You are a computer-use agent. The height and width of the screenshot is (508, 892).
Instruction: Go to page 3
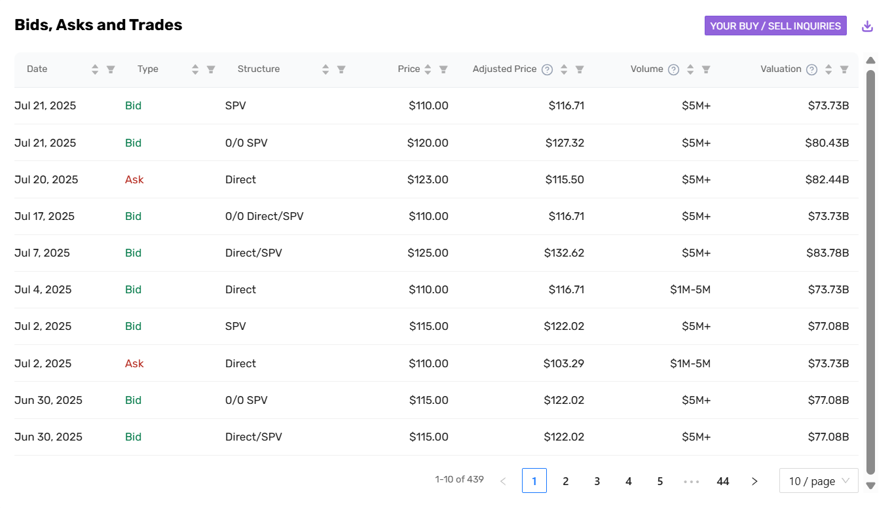(597, 481)
